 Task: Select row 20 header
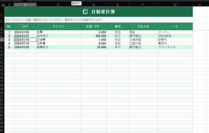click(2, 92)
